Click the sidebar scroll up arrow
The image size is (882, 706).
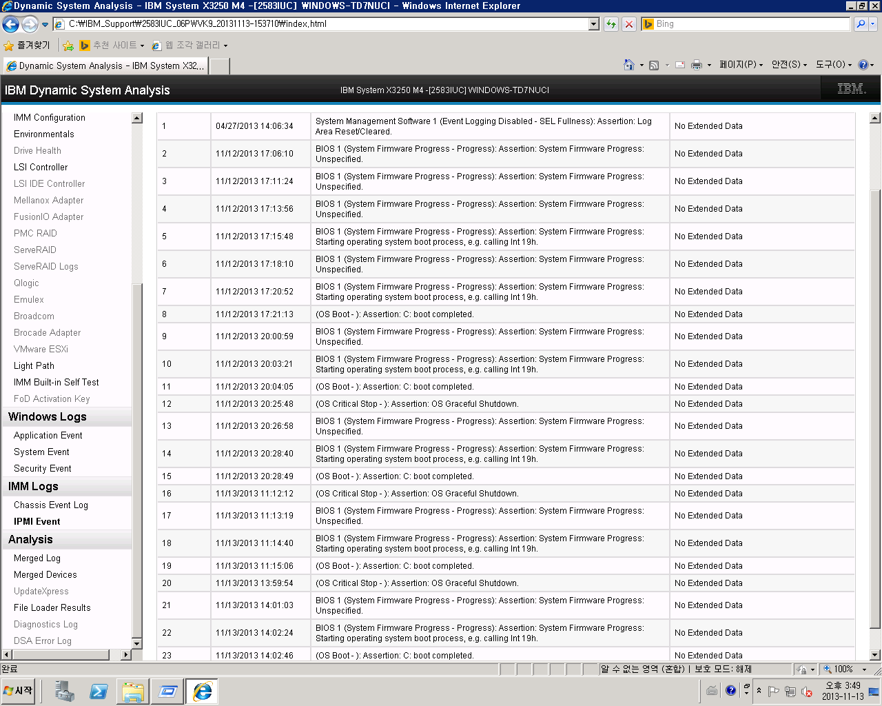pyautogui.click(x=136, y=118)
